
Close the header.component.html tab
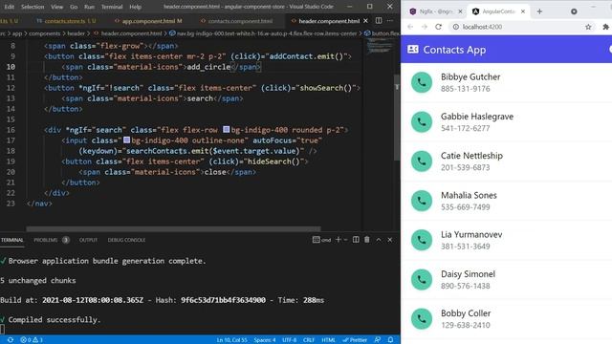click(x=365, y=21)
